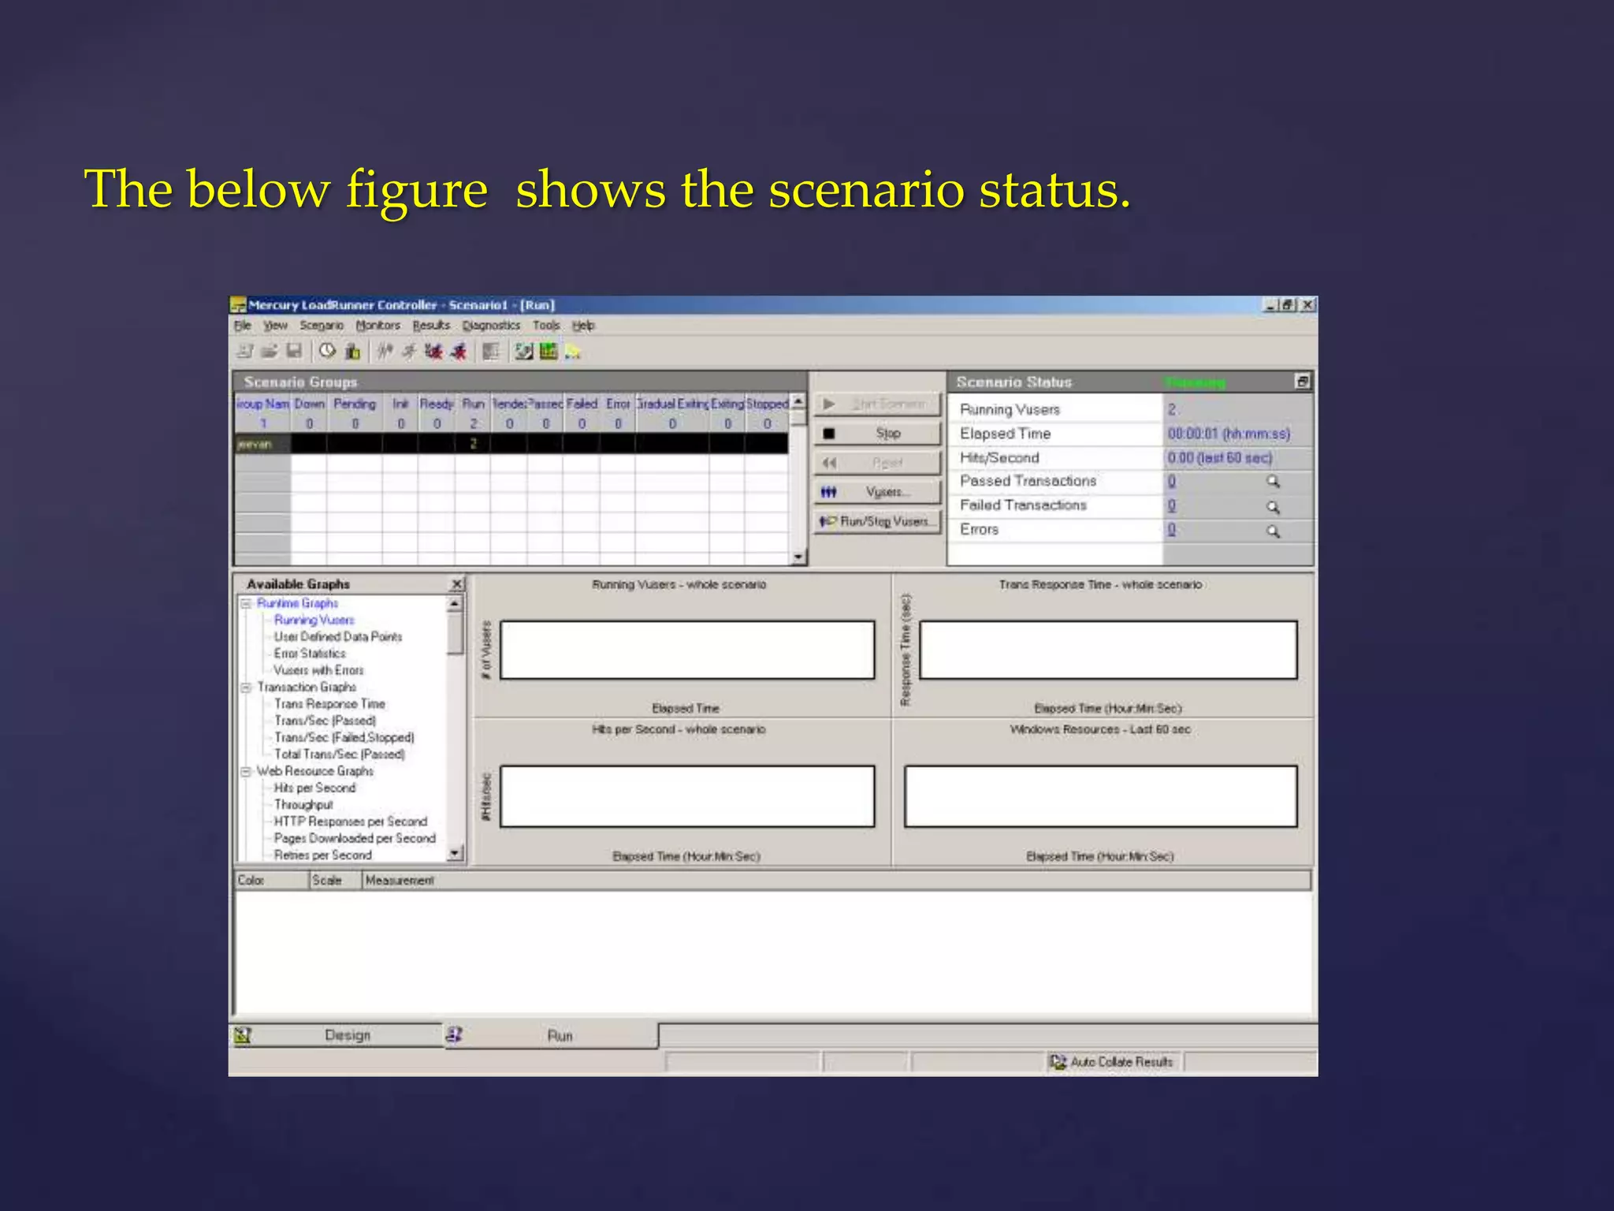Image resolution: width=1614 pixels, height=1211 pixels.
Task: Click the clock icon in the toolbar
Action: coord(328,351)
